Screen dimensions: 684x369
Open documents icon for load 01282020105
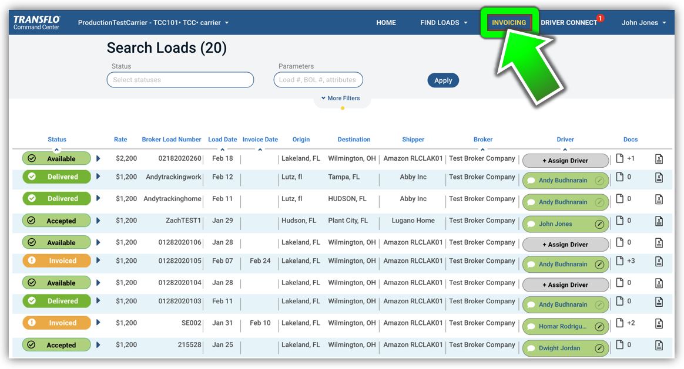click(619, 260)
